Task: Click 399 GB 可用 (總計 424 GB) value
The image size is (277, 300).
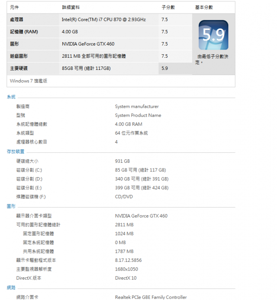Action: pos(142,188)
